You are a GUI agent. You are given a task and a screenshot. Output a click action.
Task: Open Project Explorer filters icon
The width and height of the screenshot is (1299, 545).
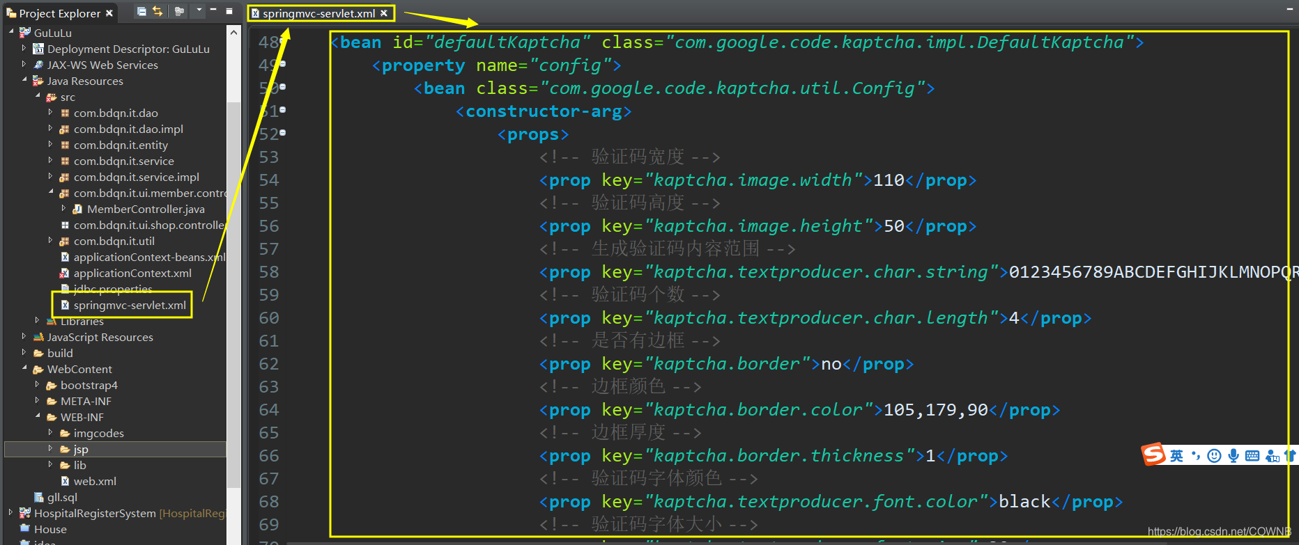pyautogui.click(x=180, y=11)
